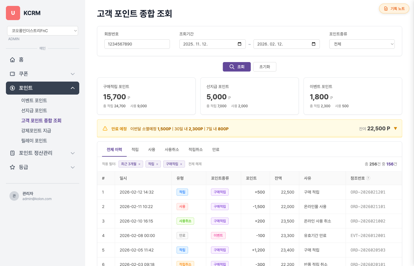Open the 기획 노트 button
Screen dimensions: 414x266
coord(394,9)
